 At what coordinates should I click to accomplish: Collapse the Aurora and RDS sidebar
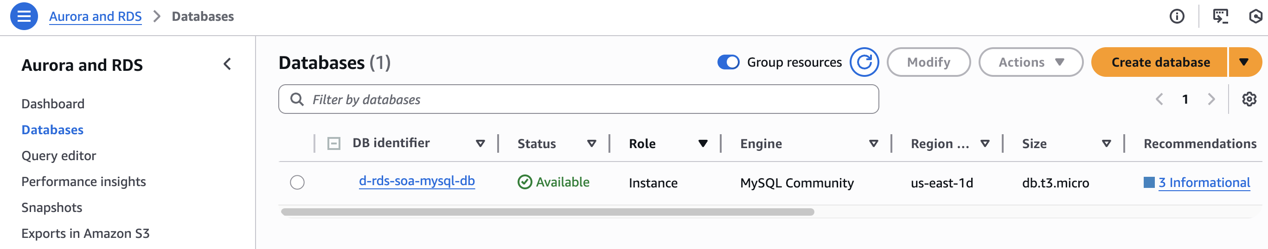pos(227,64)
